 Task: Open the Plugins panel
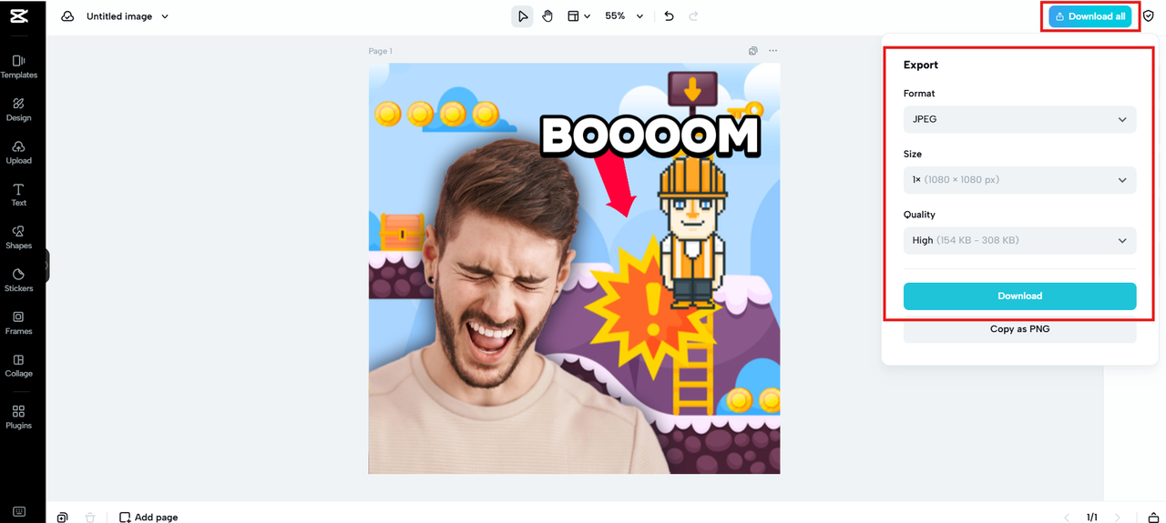click(x=18, y=417)
